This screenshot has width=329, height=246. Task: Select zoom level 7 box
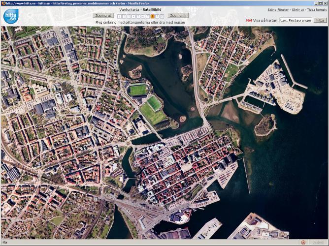pyautogui.click(x=148, y=16)
